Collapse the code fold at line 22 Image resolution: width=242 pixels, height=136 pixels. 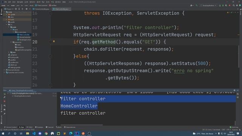tap(50, 56)
